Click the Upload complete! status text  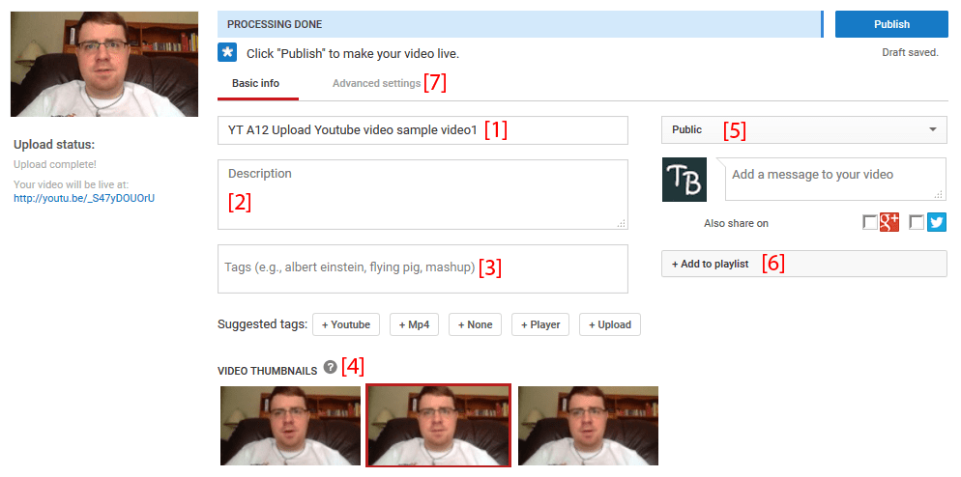(54, 165)
